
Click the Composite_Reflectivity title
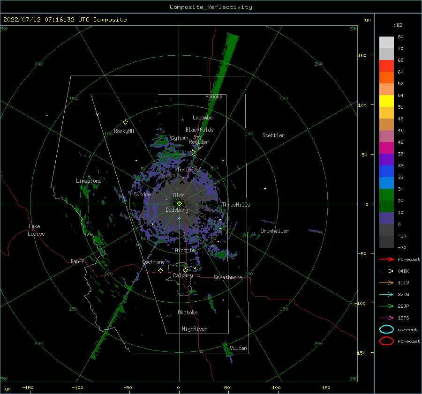[x=211, y=7]
